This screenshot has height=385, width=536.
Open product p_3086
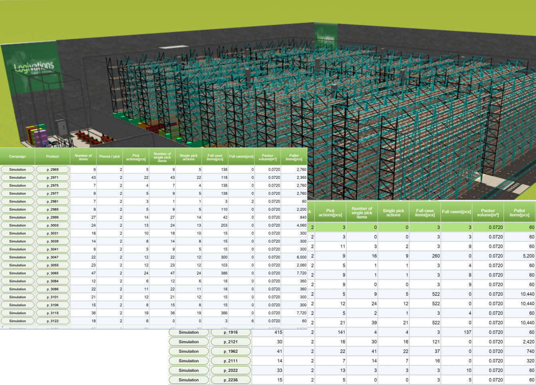pos(52,289)
